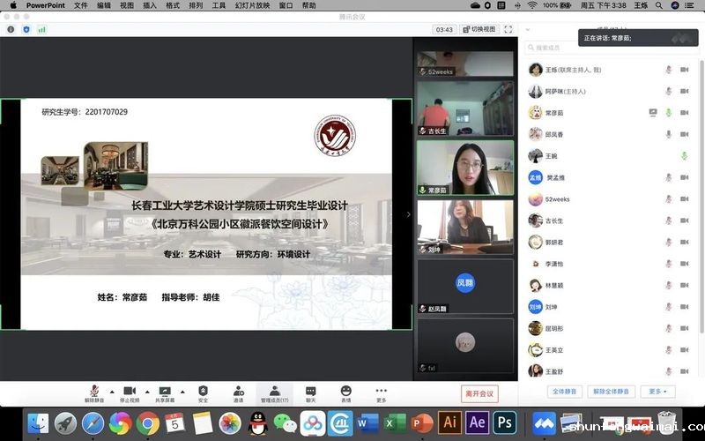This screenshot has height=441, width=705.
Task: Open the 更多 dropdown in members panel
Action: 657,391
